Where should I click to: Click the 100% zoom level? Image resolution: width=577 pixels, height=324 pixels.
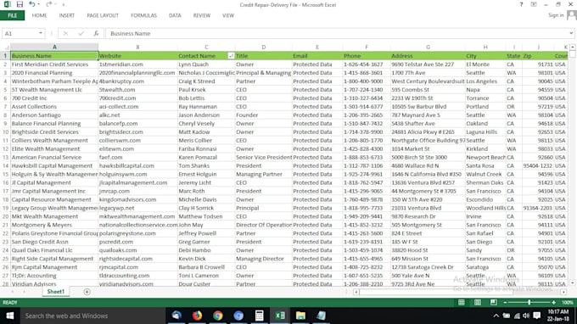[x=567, y=302]
